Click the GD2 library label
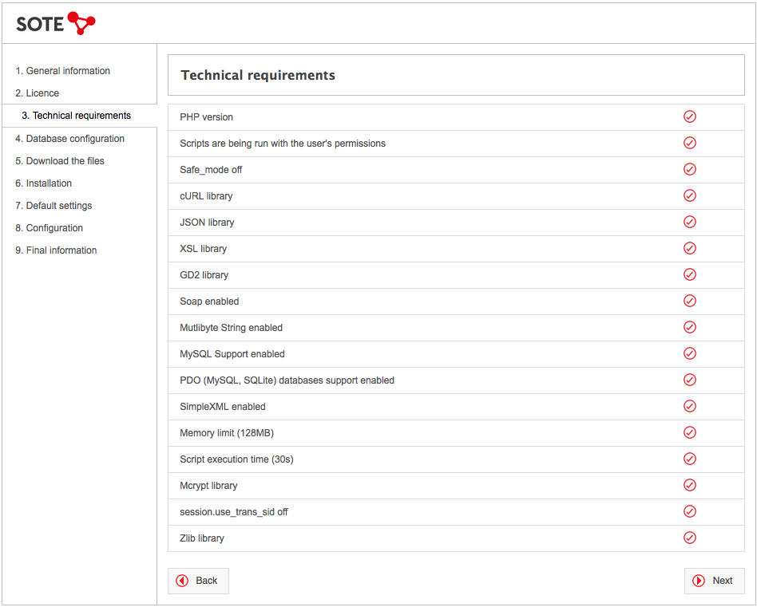Viewport: 757px width, 607px height. pyautogui.click(x=204, y=275)
